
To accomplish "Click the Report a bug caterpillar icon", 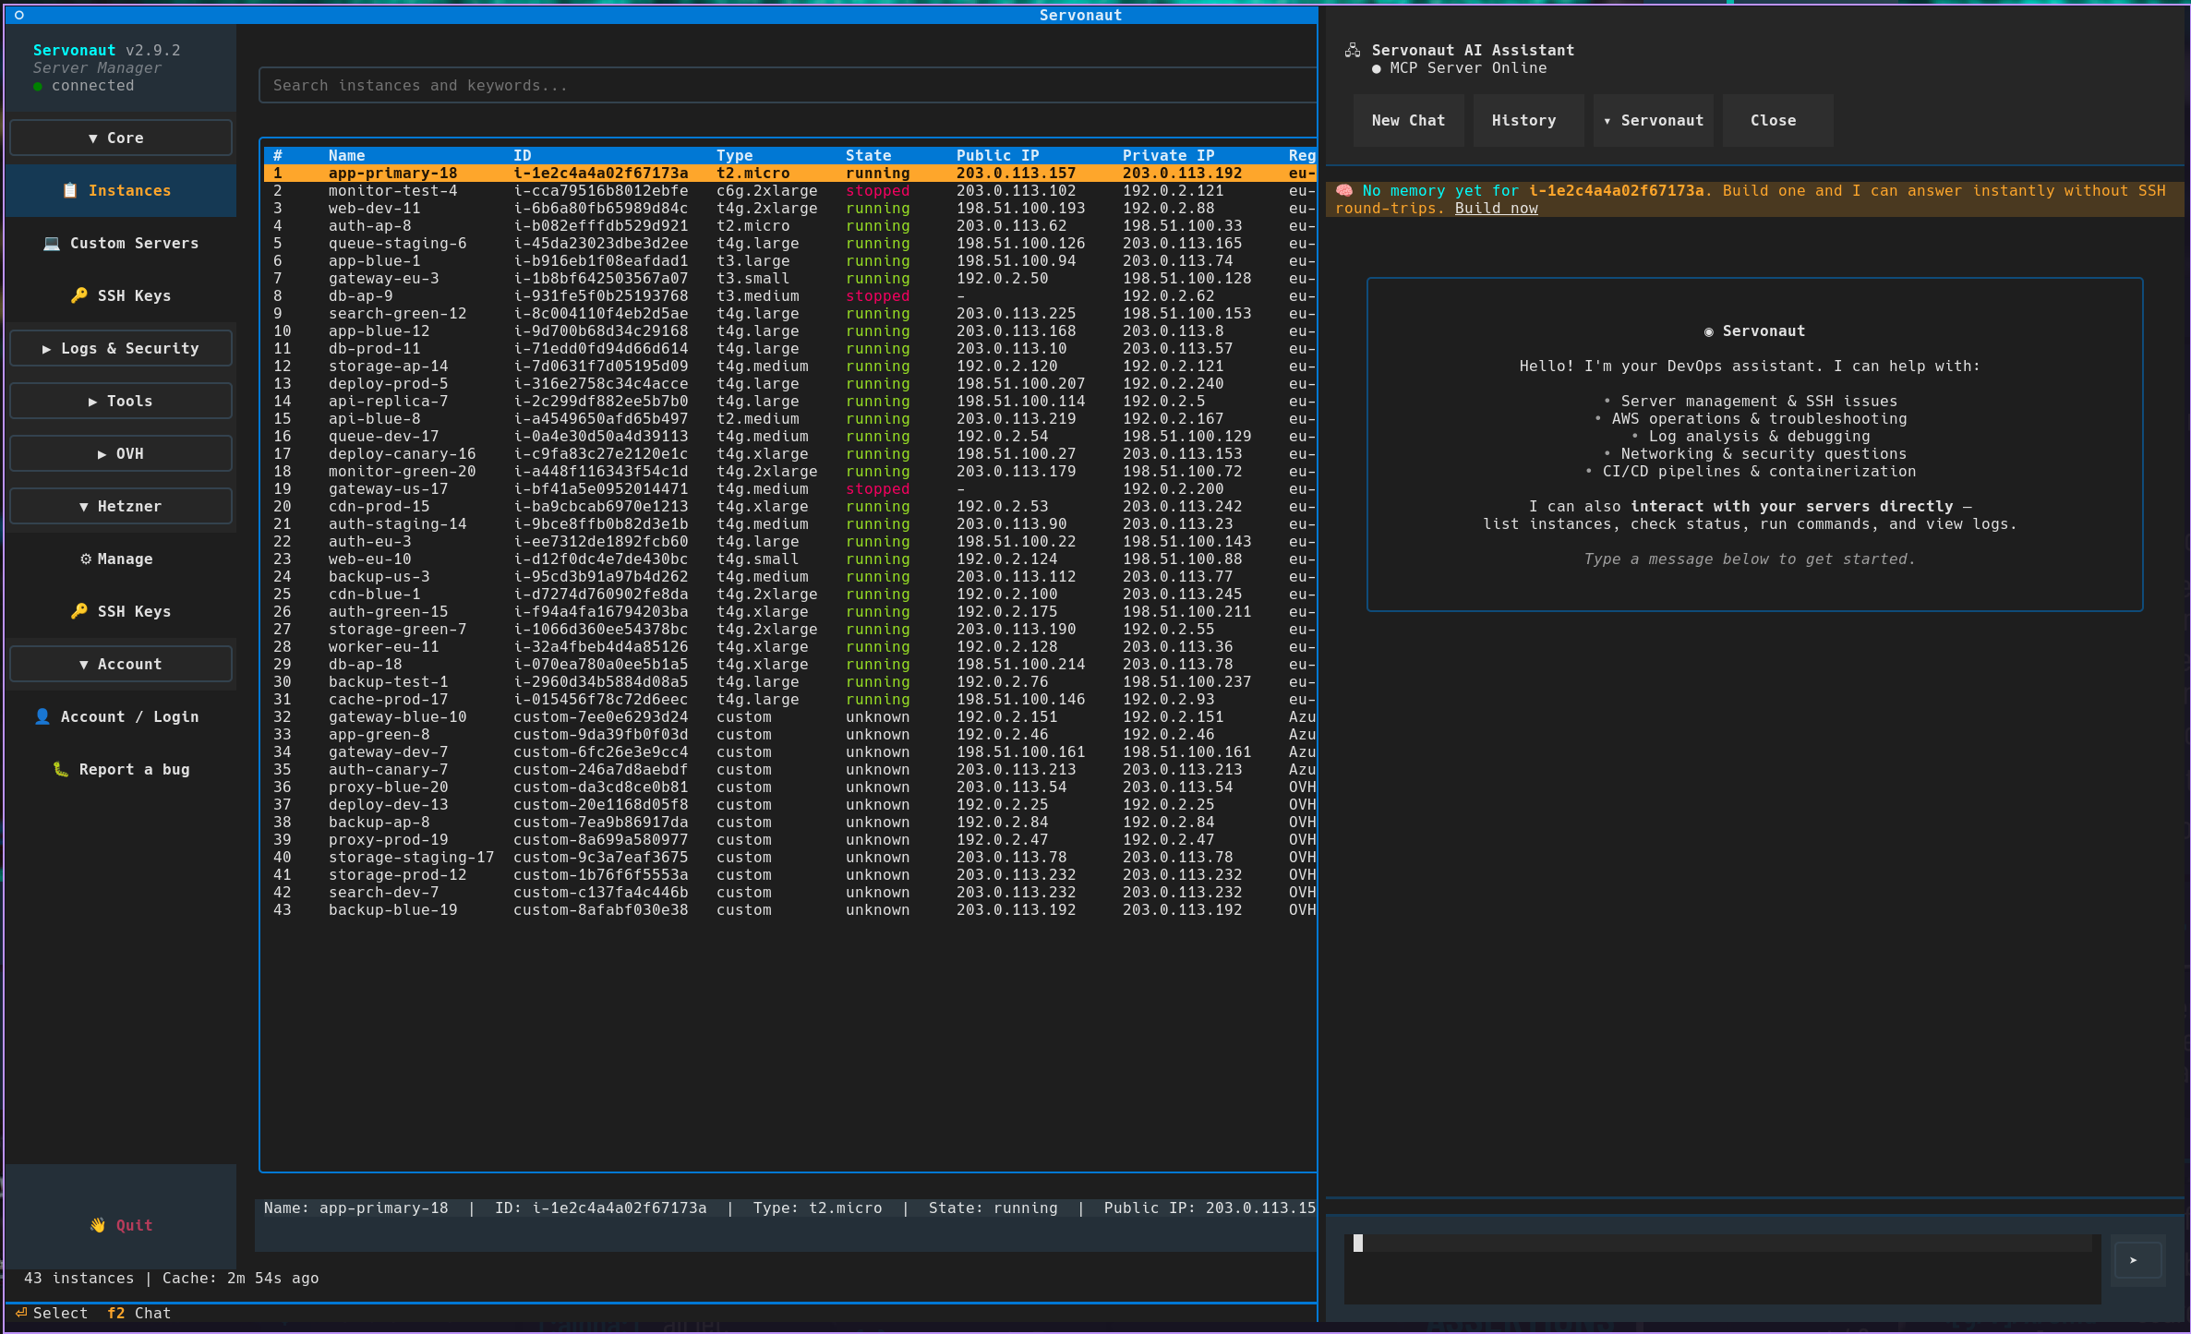I will 61,769.
